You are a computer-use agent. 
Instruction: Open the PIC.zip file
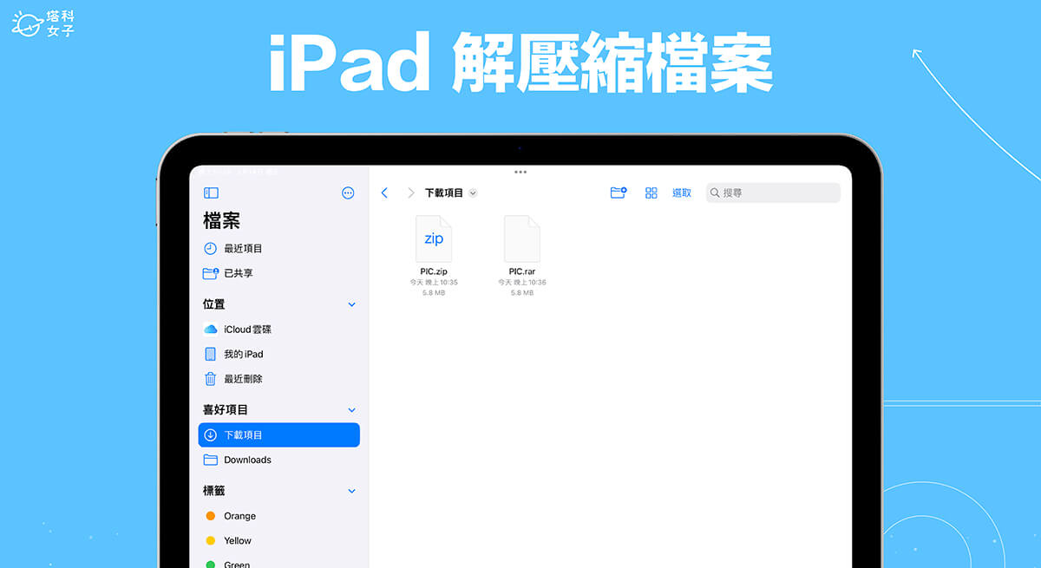[x=433, y=240]
